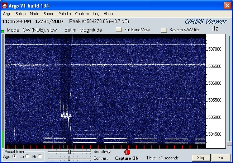Click the 507000 frequency scale label
233x163 pixels.
(x=215, y=49)
